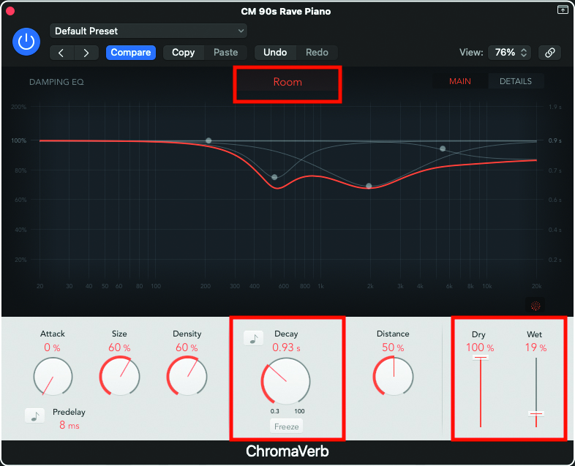Click the Distance knob
Viewport: 575px width, 466px height.
click(x=394, y=376)
